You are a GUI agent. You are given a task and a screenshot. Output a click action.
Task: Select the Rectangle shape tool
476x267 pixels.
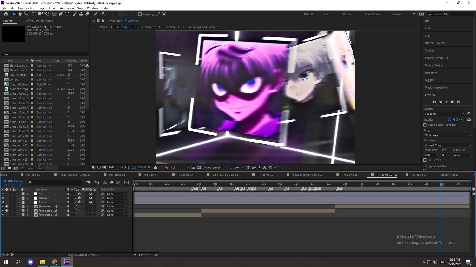click(55, 14)
